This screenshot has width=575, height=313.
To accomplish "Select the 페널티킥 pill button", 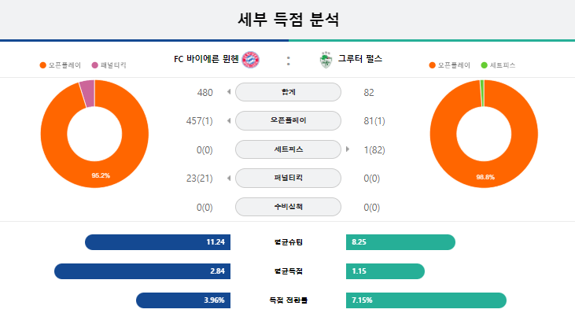I will pos(288,178).
